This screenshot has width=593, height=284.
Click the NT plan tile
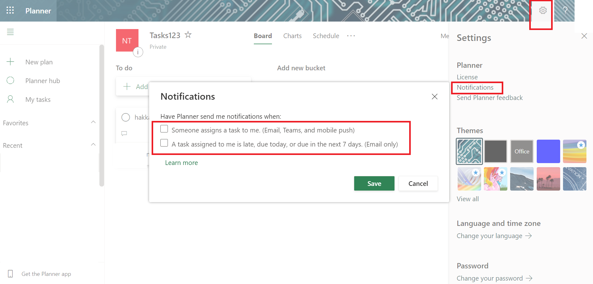pos(127,40)
